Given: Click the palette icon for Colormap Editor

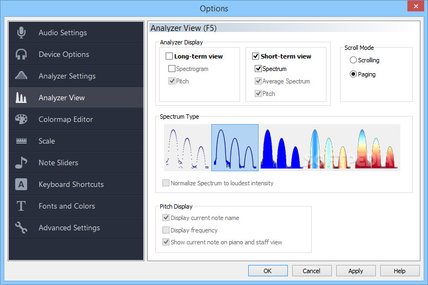Looking at the screenshot, I should (x=21, y=119).
